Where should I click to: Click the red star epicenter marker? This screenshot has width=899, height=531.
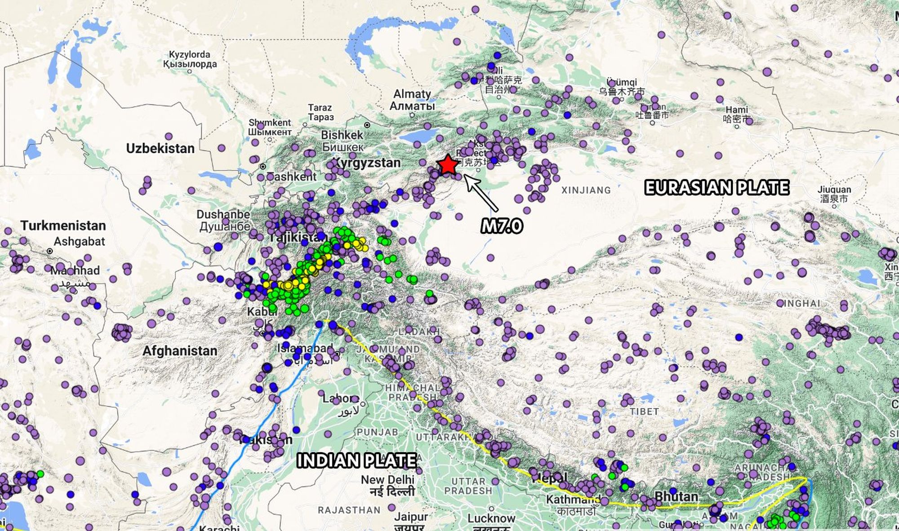pos(448,165)
